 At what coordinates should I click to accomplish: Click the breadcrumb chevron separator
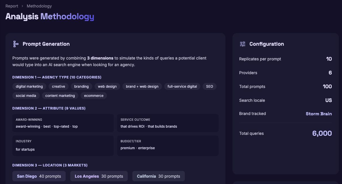click(22, 6)
